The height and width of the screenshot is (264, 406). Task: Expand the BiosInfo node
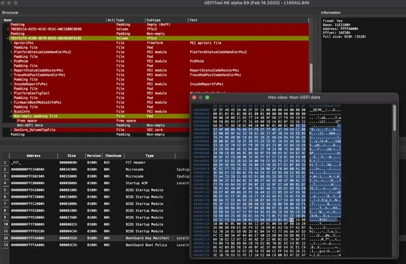click(11, 112)
